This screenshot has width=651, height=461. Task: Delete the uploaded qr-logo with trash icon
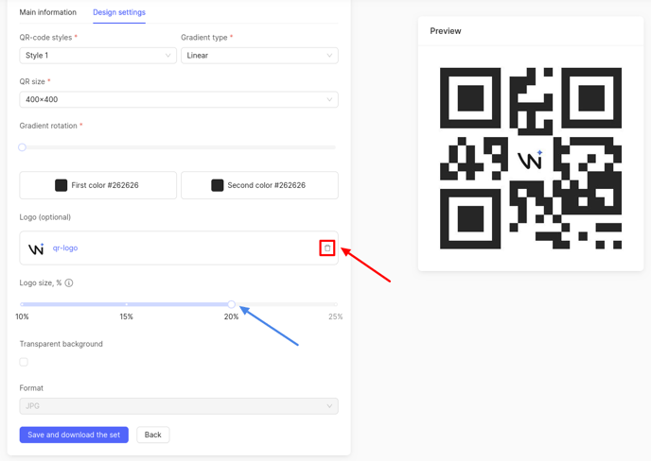pyautogui.click(x=327, y=248)
